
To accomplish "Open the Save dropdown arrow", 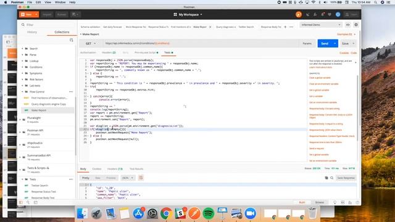I will point(353,44).
